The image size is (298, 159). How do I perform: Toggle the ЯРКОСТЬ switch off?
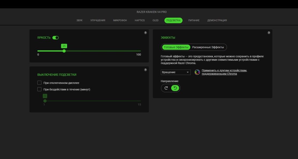[55, 38]
